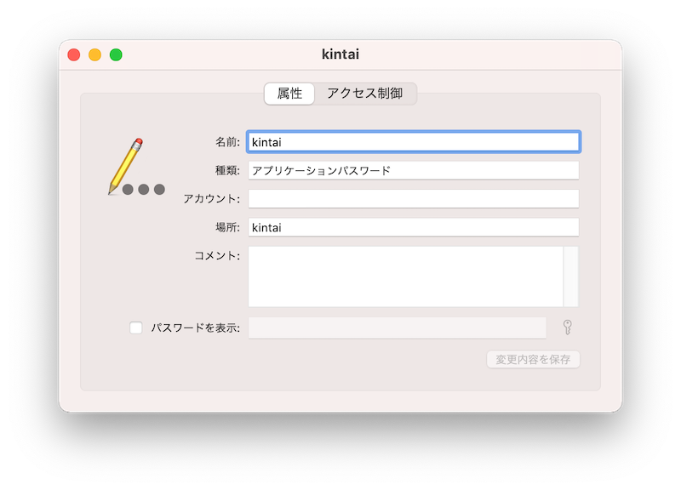The height and width of the screenshot is (490, 681).
Task: Open Password Assistant via the key icon
Action: coord(568,327)
